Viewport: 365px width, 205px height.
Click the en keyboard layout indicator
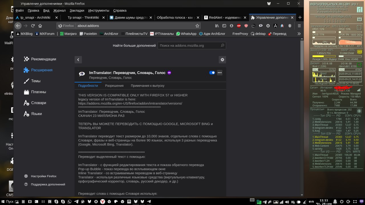[x=311, y=201]
